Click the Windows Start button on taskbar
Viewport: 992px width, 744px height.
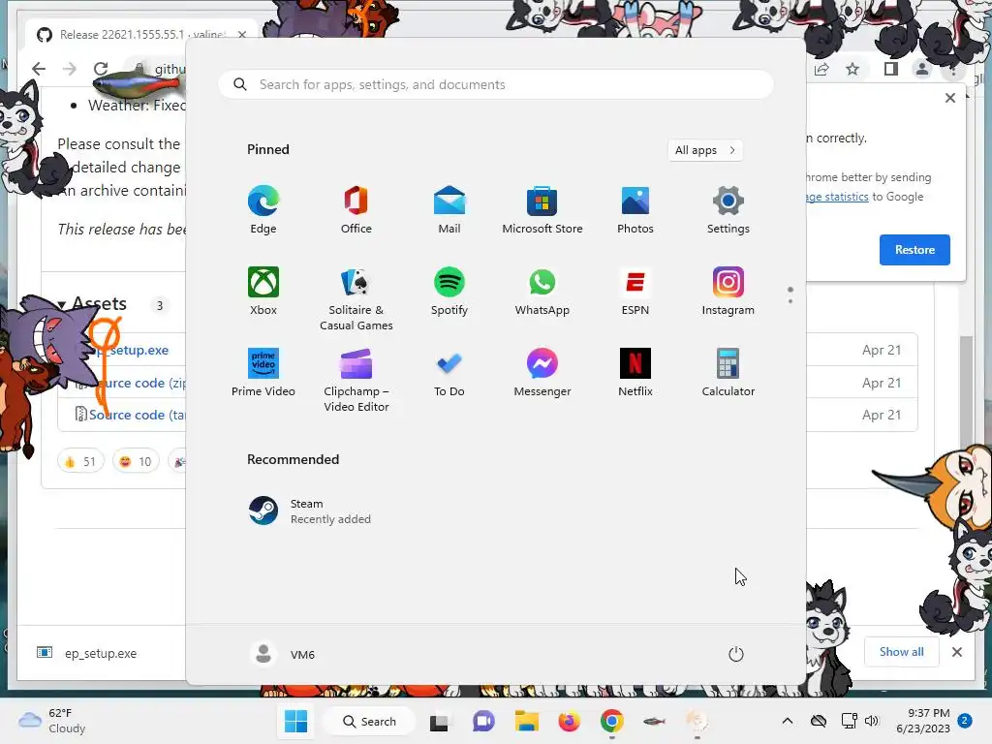295,721
